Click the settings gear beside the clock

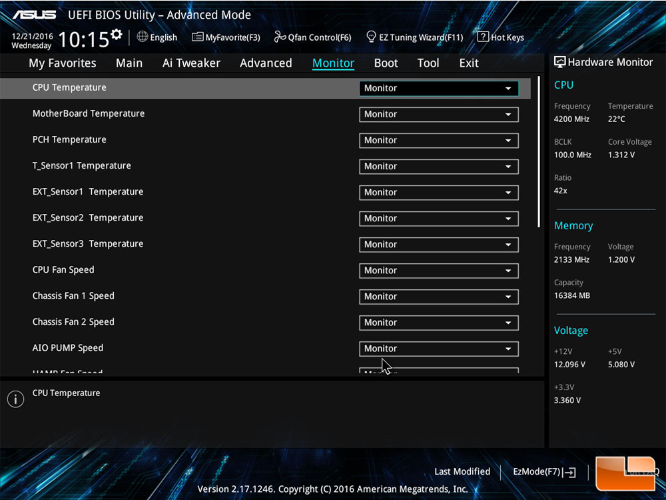[117, 35]
